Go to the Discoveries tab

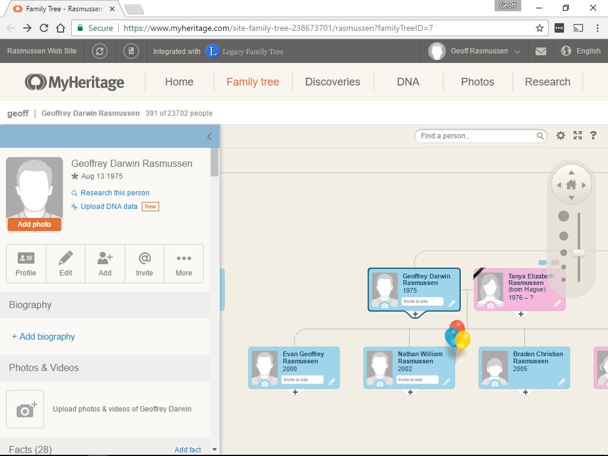pos(332,82)
